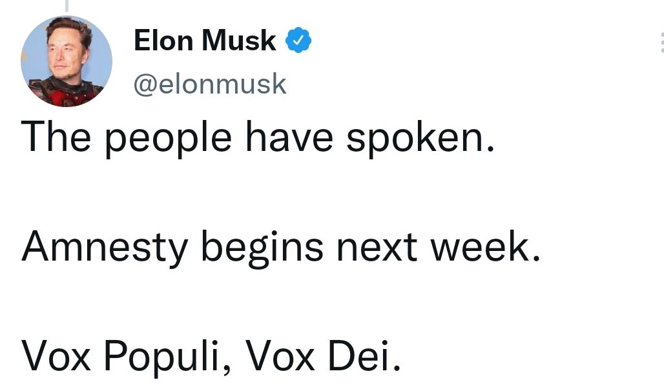Click the words "next week." in tweet
664x389 pixels.
click(x=439, y=246)
